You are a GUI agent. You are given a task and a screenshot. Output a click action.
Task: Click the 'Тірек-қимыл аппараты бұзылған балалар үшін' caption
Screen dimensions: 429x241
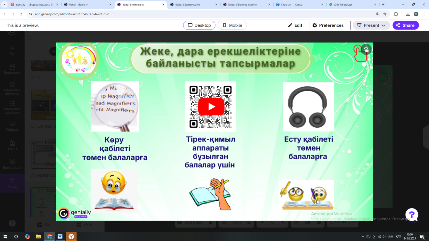pyautogui.click(x=210, y=152)
